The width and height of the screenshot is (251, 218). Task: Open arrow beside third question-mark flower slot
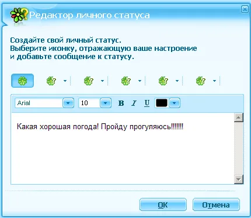140,81
